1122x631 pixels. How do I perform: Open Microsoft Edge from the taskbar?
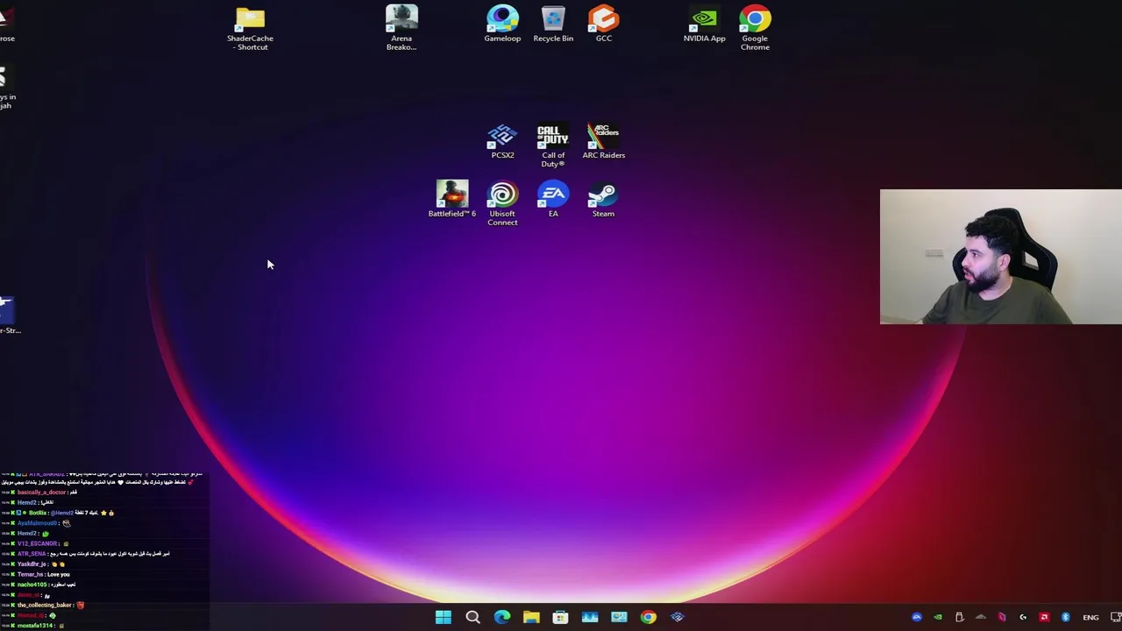coord(502,617)
